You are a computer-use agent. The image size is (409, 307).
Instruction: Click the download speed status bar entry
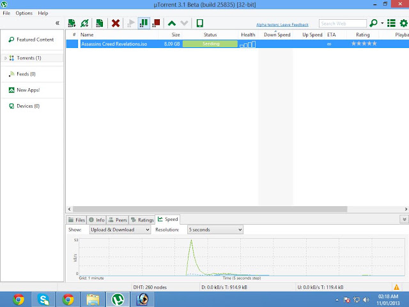(x=224, y=287)
